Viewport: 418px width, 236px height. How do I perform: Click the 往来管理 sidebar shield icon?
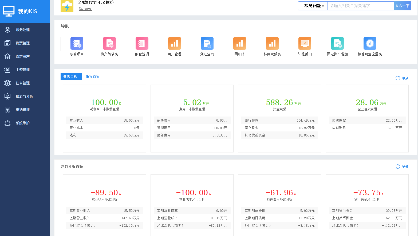coord(7,83)
